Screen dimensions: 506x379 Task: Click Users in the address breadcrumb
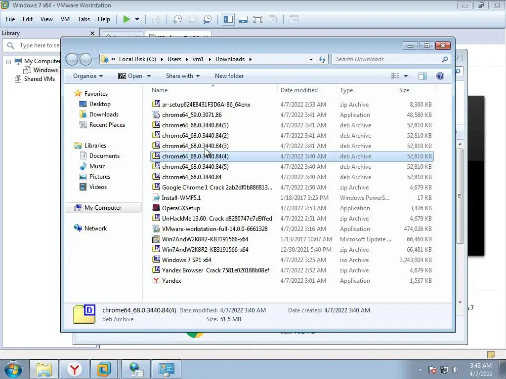tap(174, 59)
